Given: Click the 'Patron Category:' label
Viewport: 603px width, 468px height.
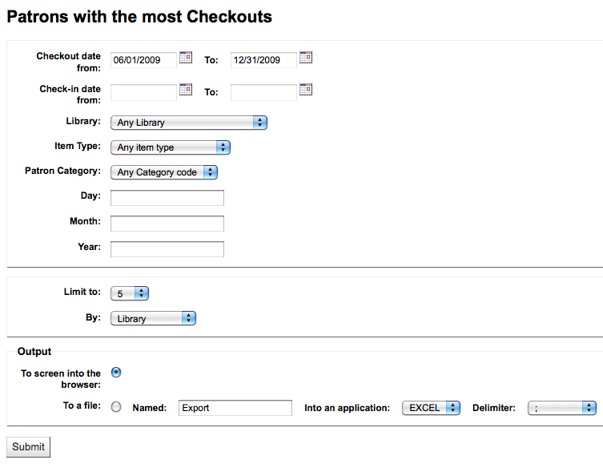Looking at the screenshot, I should tap(62, 171).
